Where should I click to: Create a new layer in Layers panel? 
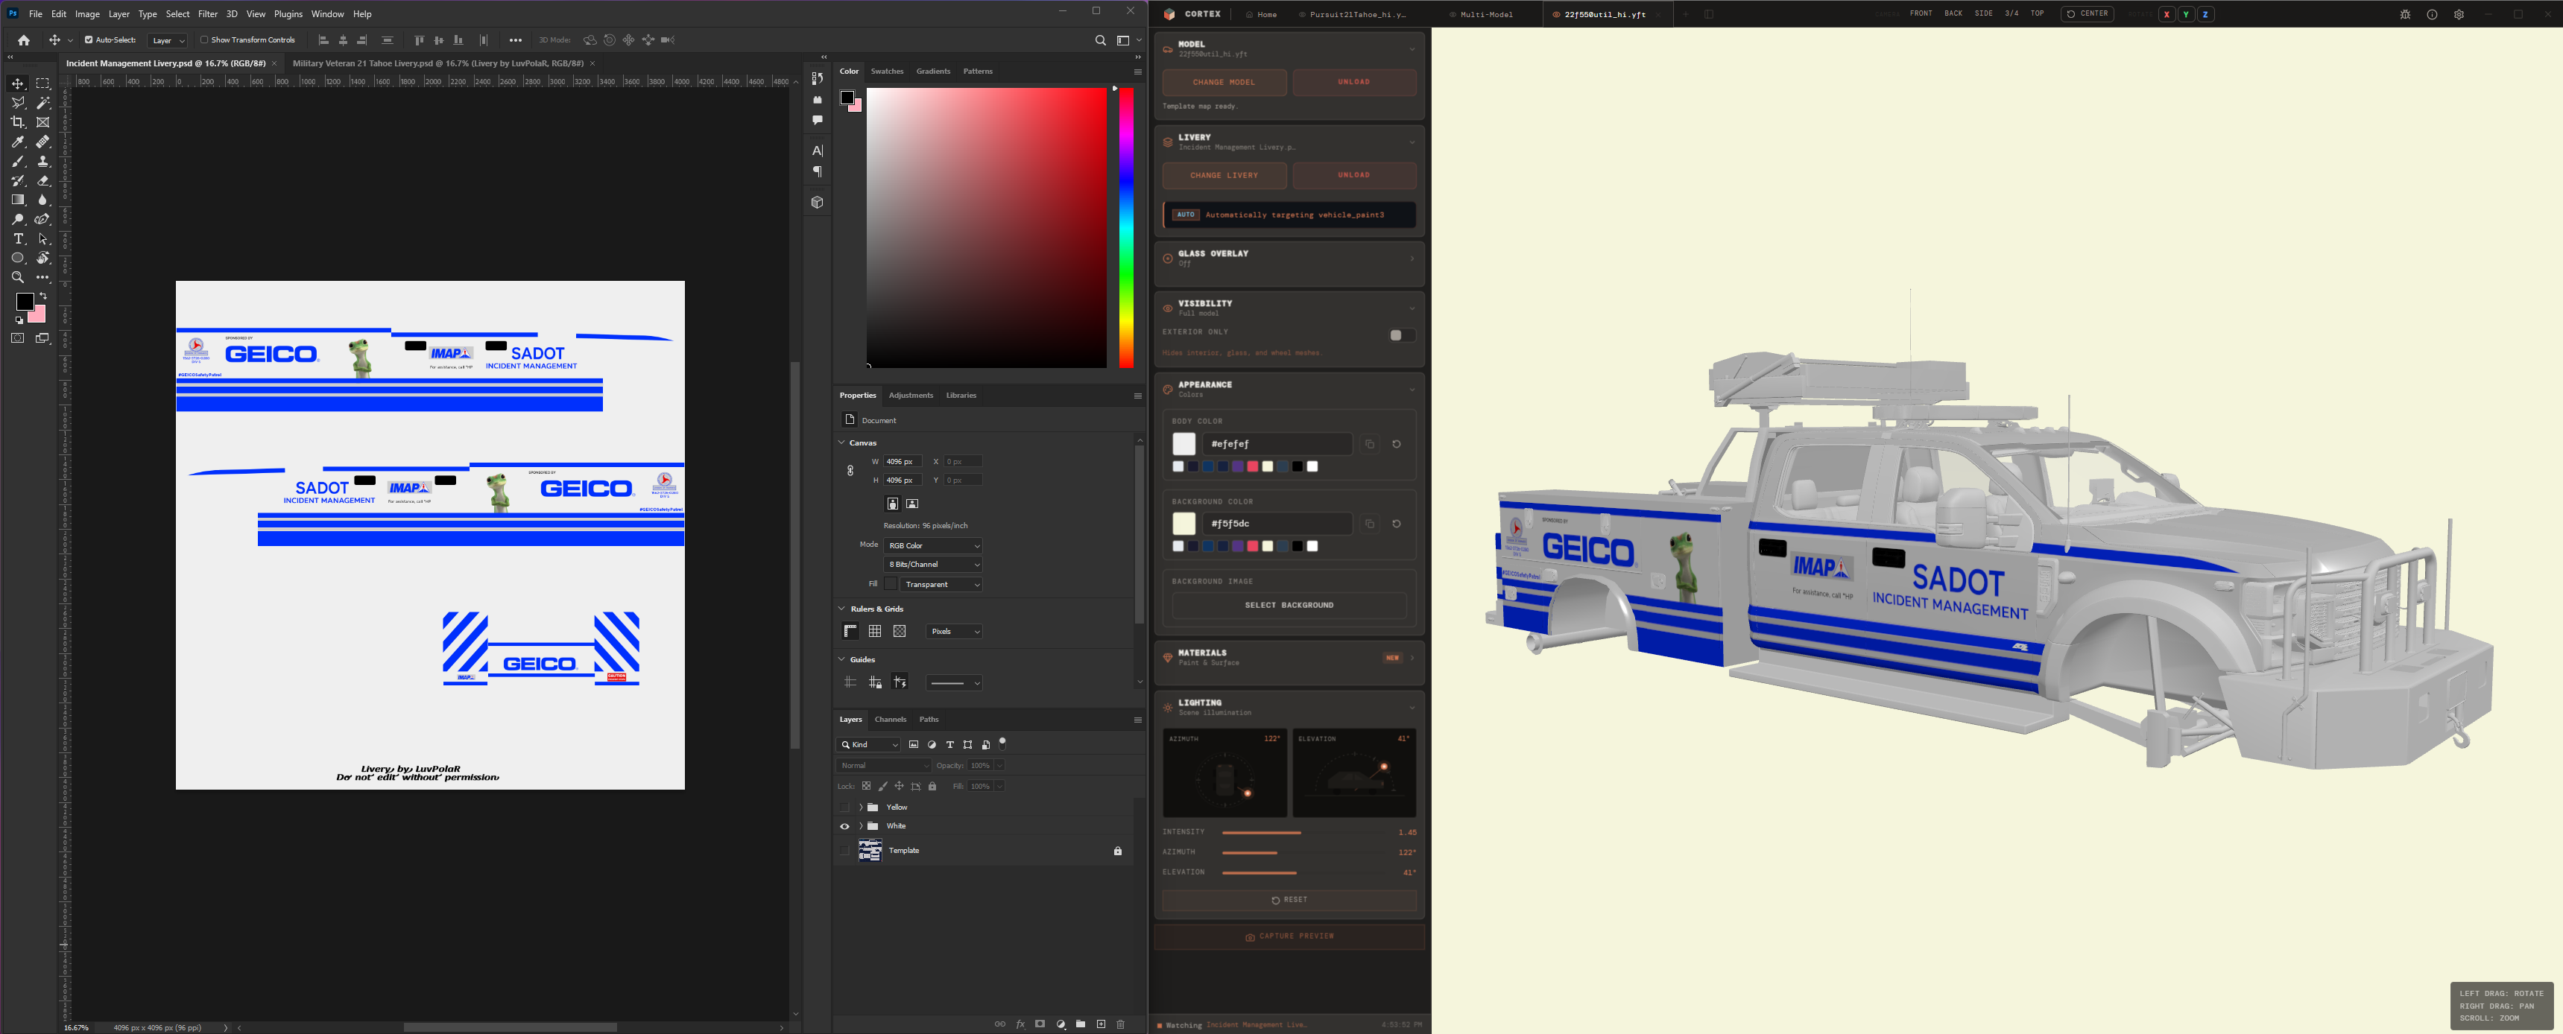[1101, 1024]
